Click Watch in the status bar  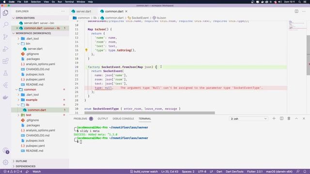(37, 172)
